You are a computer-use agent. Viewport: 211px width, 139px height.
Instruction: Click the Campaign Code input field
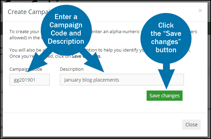point(29,80)
